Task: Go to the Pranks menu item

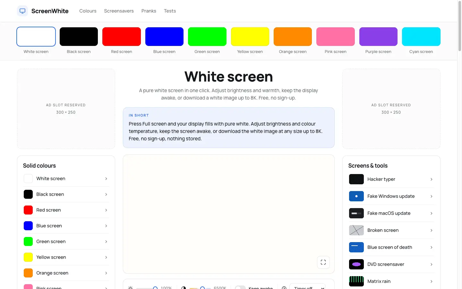Action: [x=149, y=11]
